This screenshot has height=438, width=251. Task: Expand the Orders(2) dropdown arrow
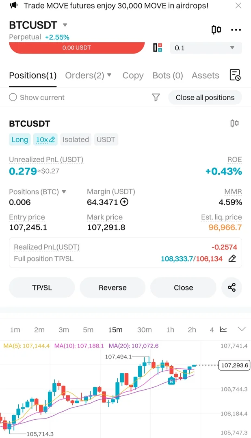pyautogui.click(x=109, y=75)
